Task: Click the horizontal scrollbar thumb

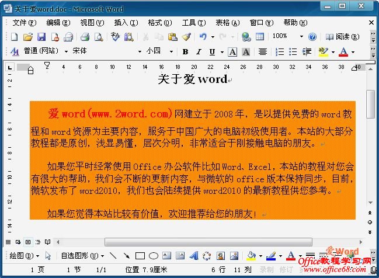Action: (x=208, y=242)
